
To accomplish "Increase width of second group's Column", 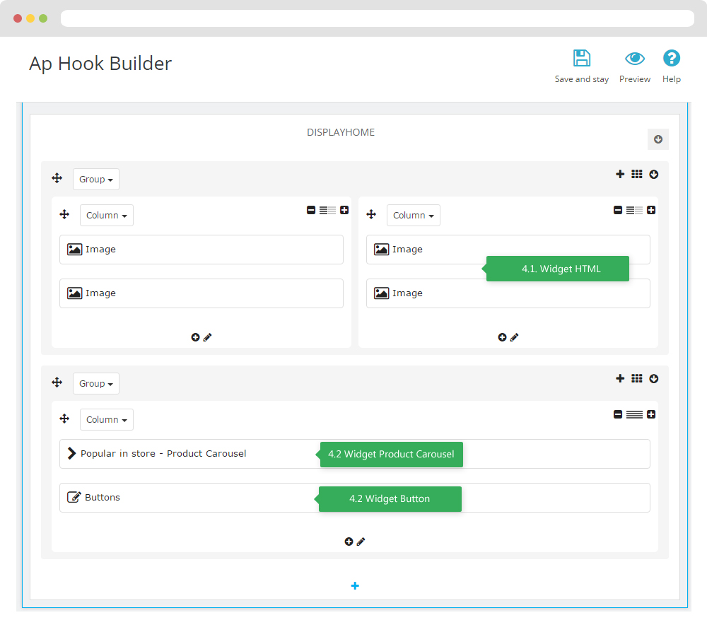I will [651, 414].
